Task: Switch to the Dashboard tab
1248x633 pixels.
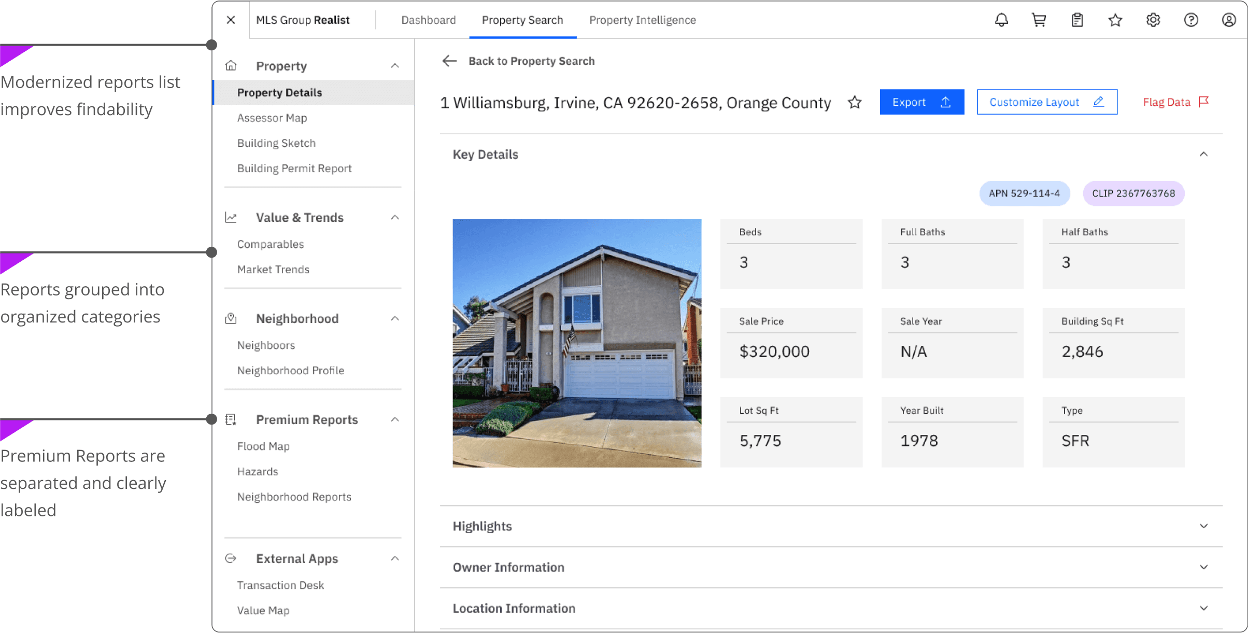Action: pos(428,20)
